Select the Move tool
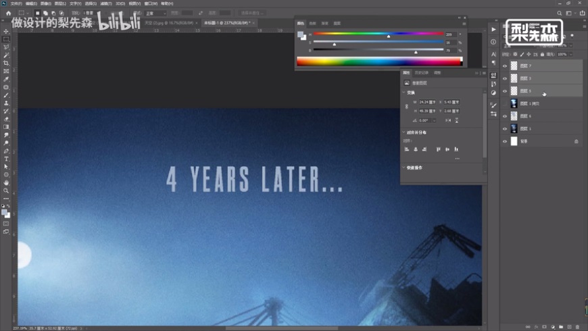Image resolution: width=588 pixels, height=331 pixels. (6, 32)
